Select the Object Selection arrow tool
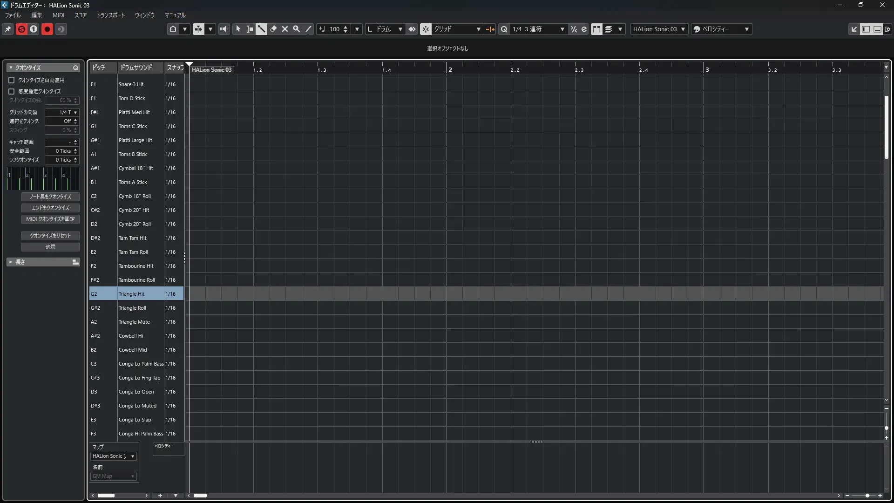The image size is (894, 503). point(238,29)
